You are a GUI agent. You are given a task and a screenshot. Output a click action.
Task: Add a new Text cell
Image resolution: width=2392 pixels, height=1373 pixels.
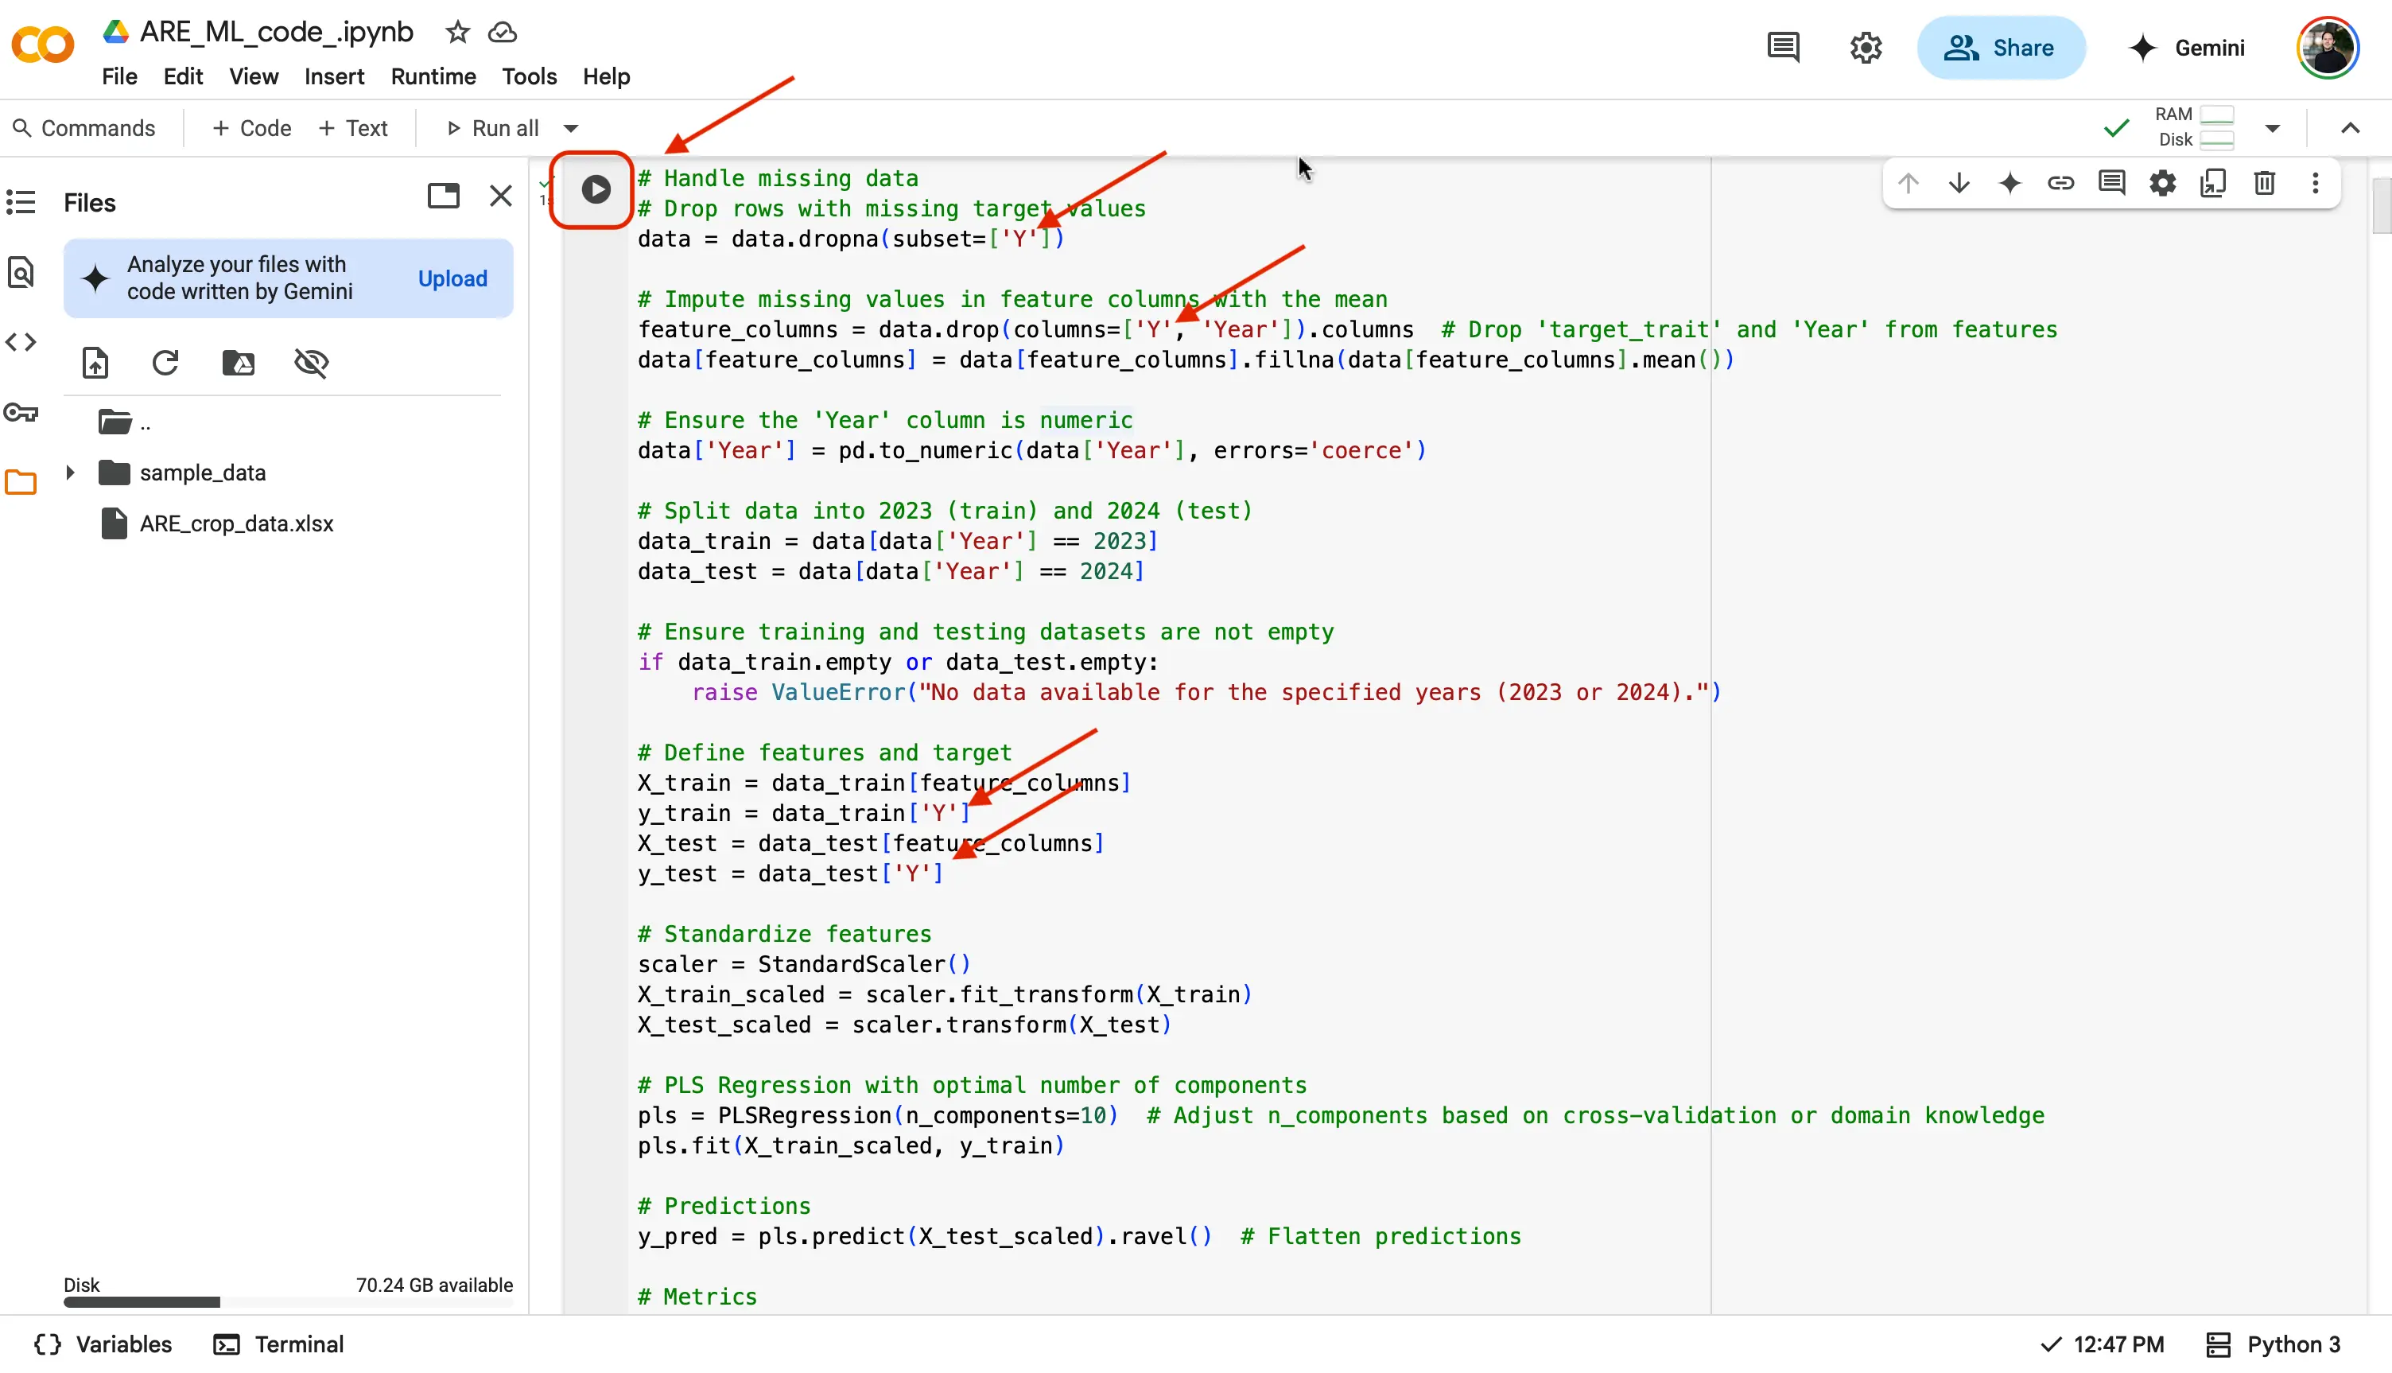coord(353,128)
